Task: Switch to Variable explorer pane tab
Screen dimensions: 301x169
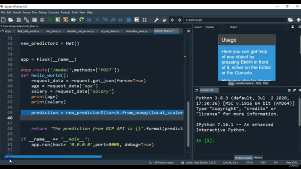Action: tap(245, 84)
